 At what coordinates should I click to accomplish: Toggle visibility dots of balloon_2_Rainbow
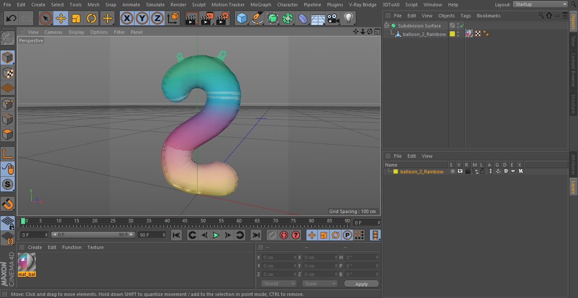pyautogui.click(x=458, y=34)
